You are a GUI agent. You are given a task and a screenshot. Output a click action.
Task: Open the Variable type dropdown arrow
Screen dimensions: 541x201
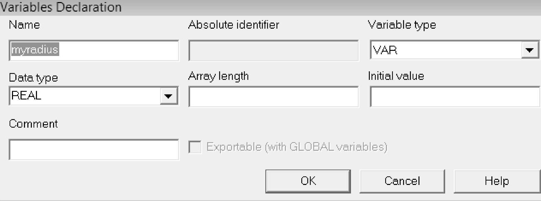(x=529, y=51)
